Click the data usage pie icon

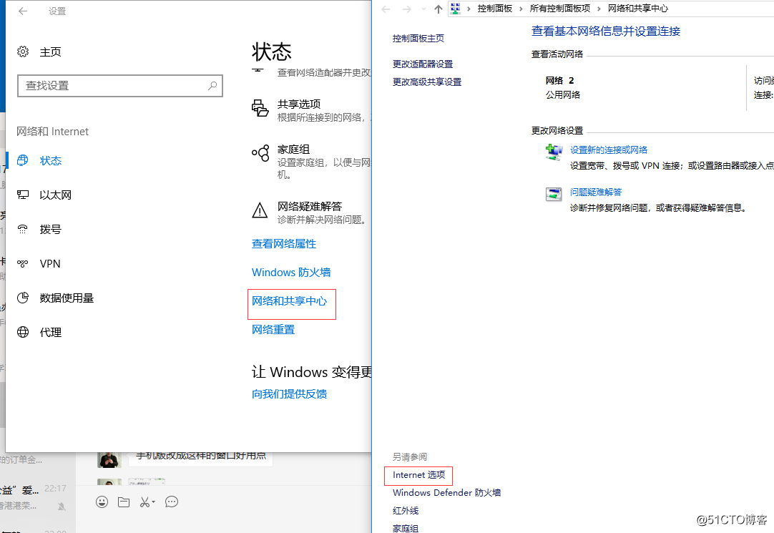click(23, 298)
